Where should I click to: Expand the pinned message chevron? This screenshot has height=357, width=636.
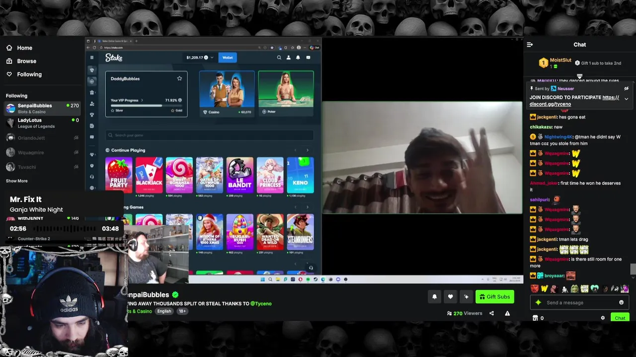(626, 99)
